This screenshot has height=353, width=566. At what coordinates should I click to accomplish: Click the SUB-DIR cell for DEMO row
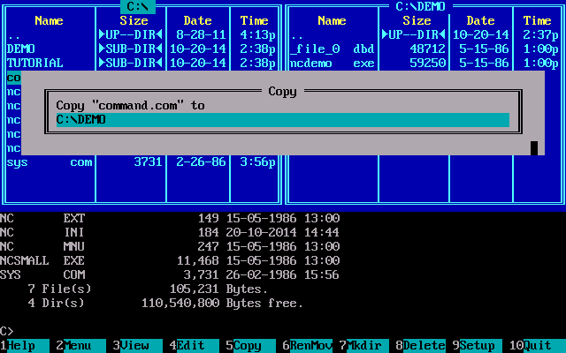(131, 49)
